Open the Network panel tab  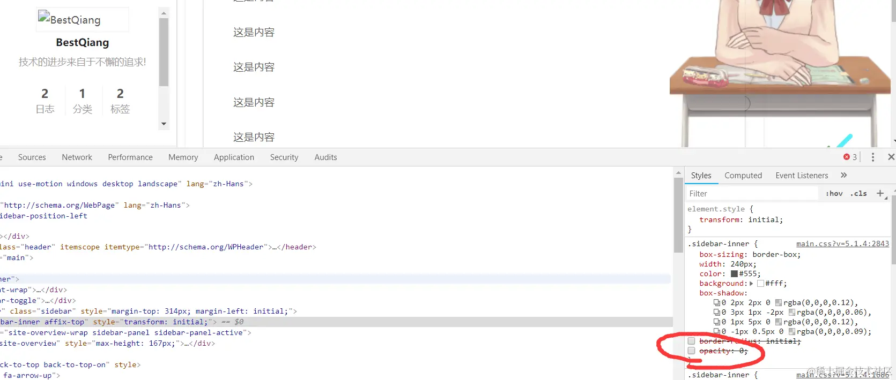[x=77, y=157]
